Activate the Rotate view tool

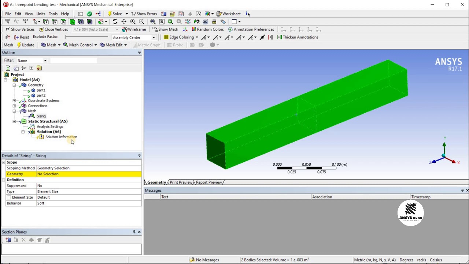[x=115, y=22]
